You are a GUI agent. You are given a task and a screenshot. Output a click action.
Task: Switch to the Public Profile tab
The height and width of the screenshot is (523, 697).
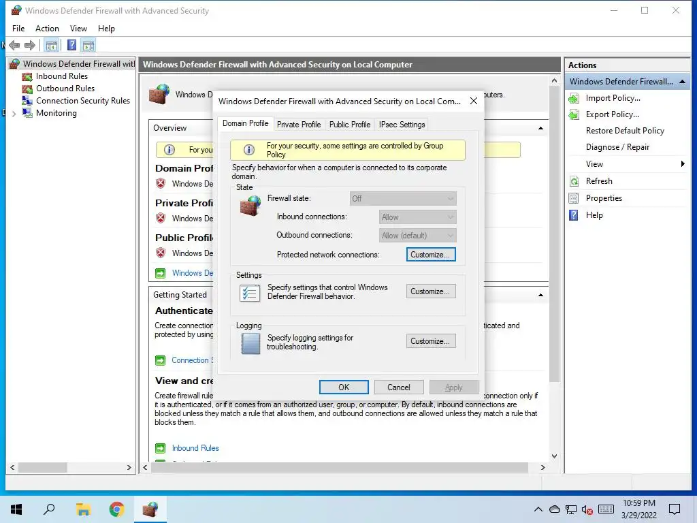[x=350, y=125]
